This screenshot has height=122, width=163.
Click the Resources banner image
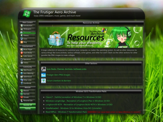coord(91,37)
